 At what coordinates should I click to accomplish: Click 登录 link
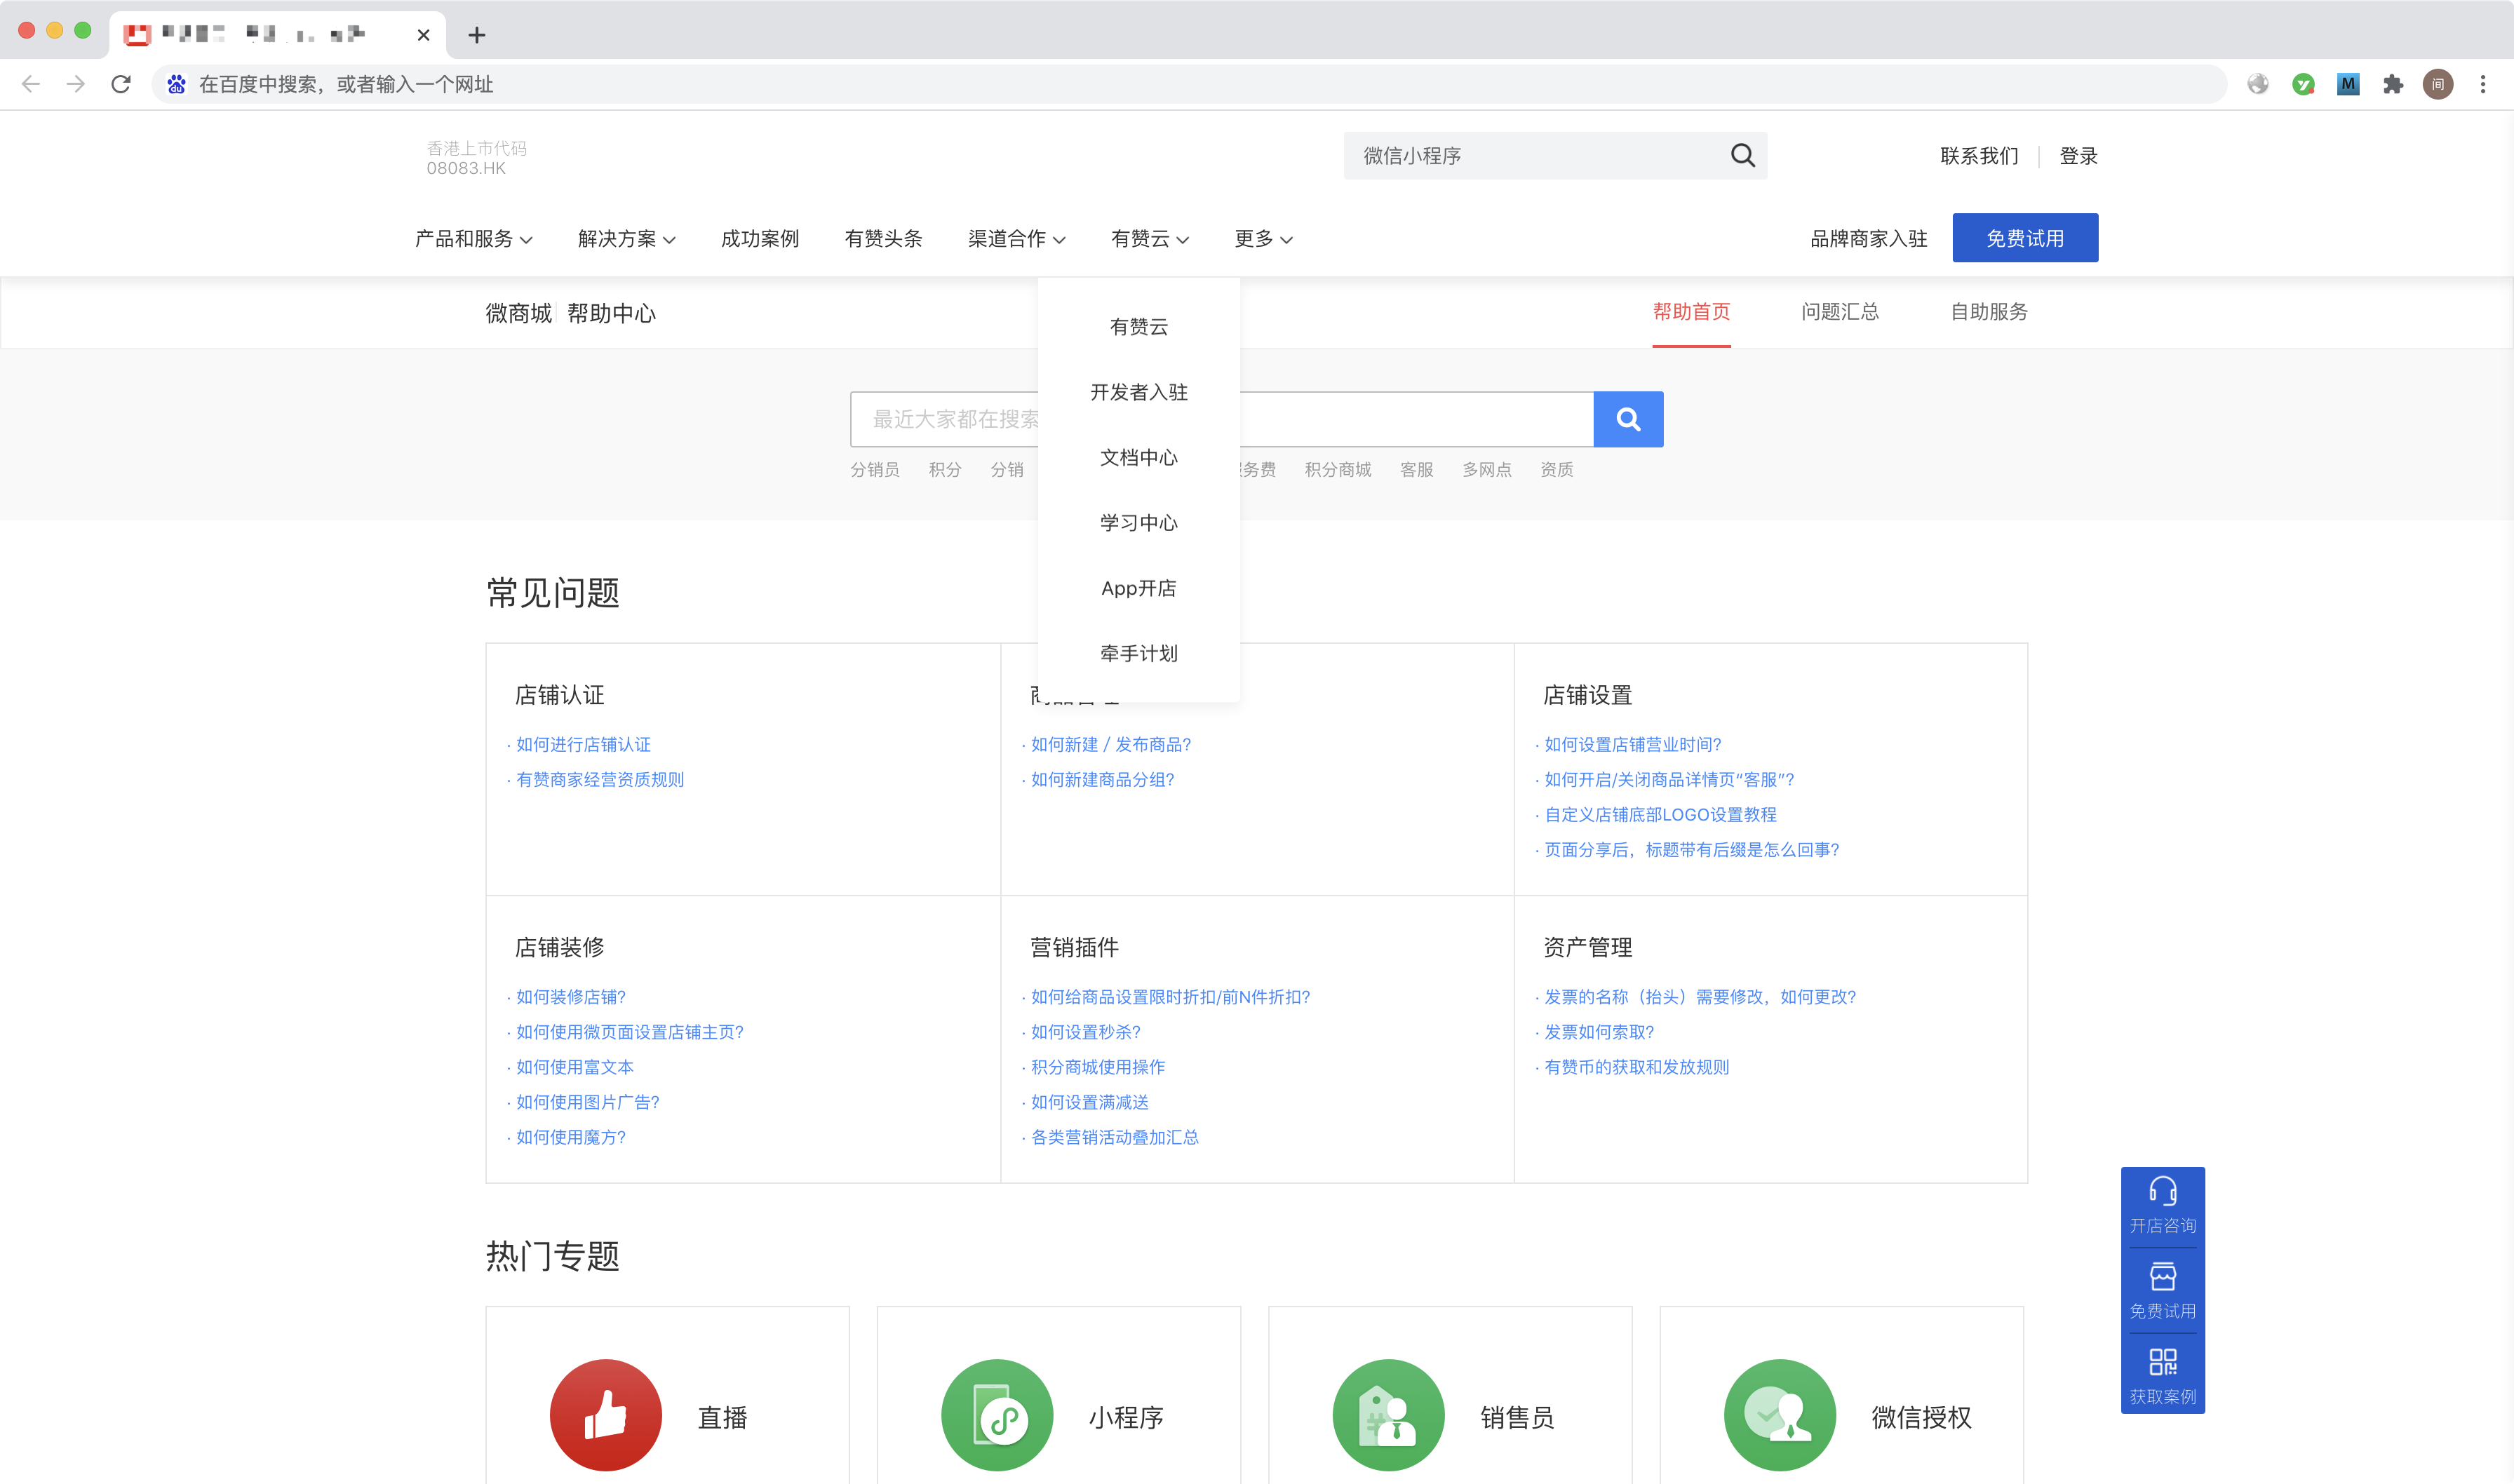[2079, 155]
